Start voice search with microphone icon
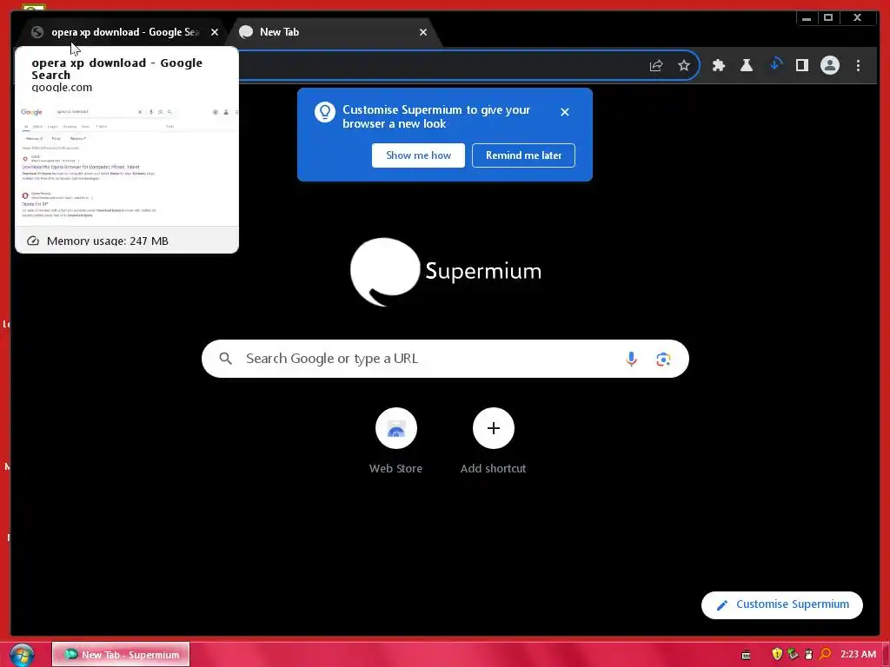This screenshot has height=667, width=890. click(631, 359)
